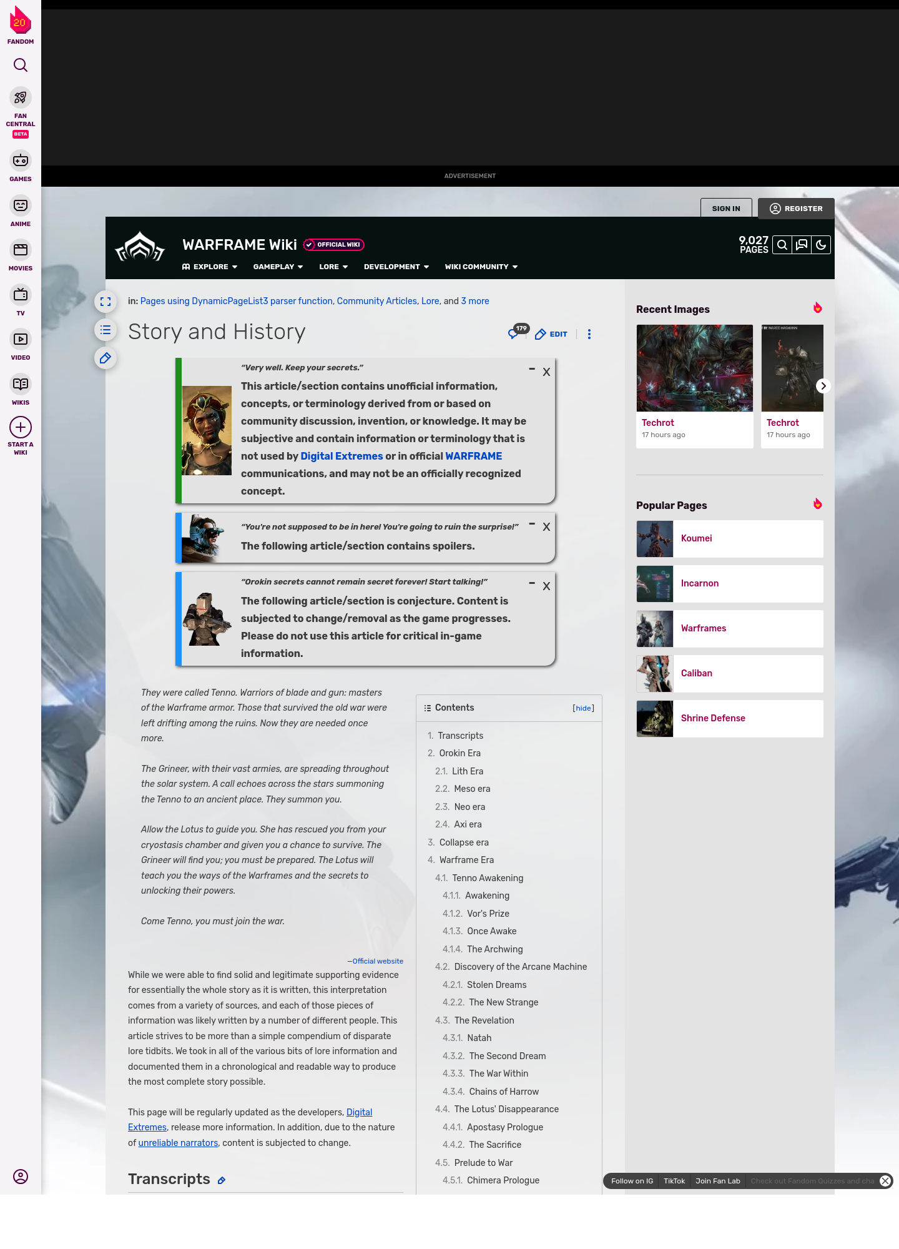Minimize the unofficial information notice
This screenshot has width=899, height=1249.
532,369
